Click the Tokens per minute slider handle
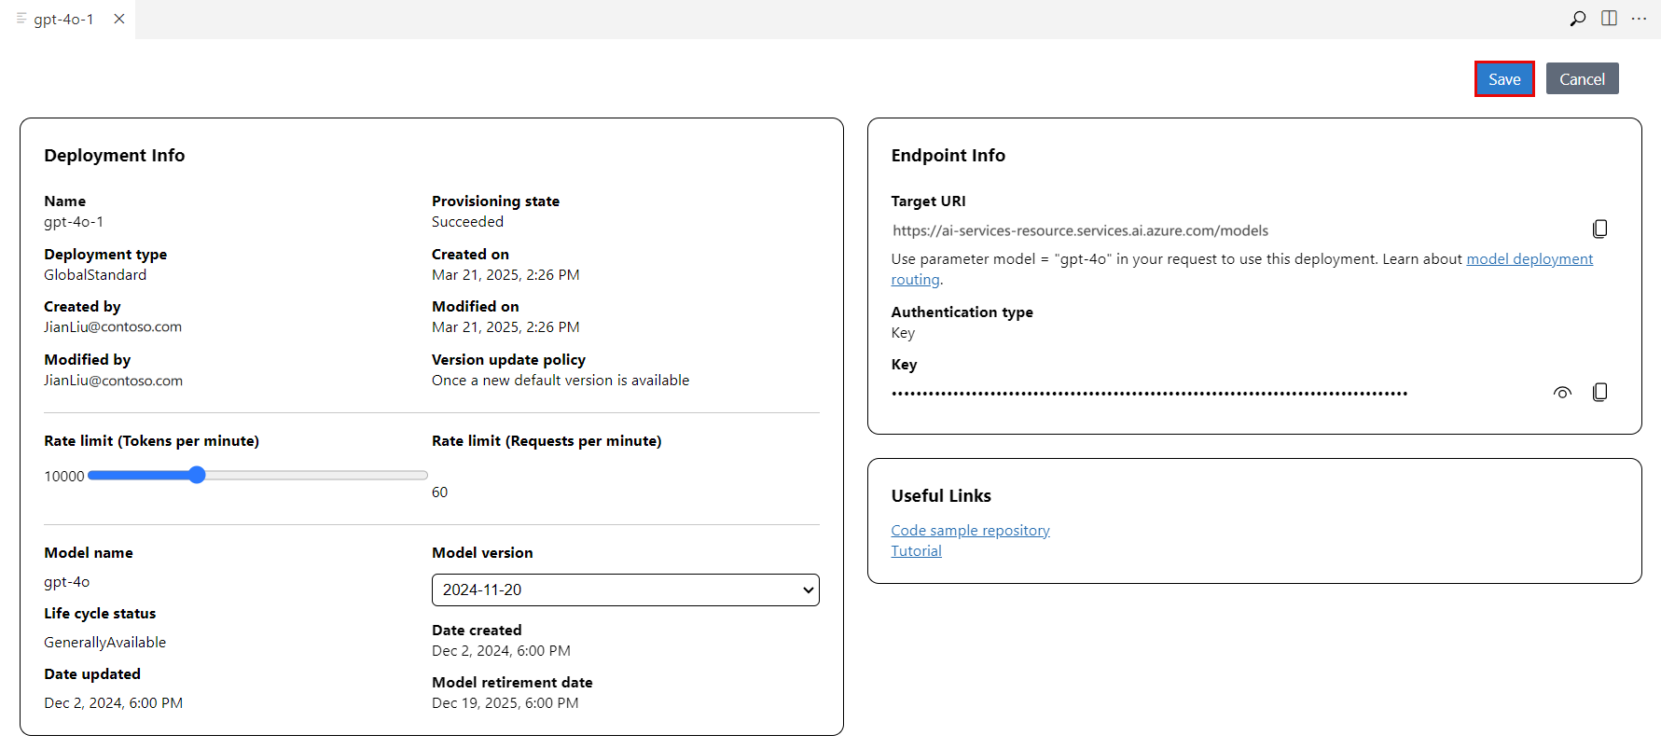 (197, 476)
